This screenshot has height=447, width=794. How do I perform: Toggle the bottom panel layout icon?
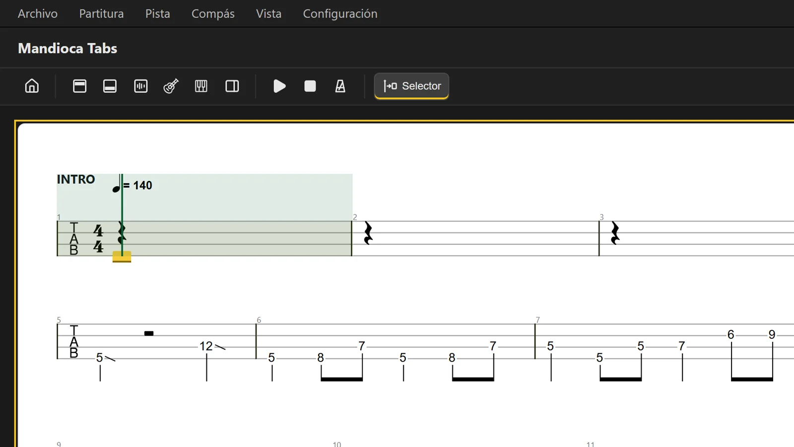tap(110, 86)
